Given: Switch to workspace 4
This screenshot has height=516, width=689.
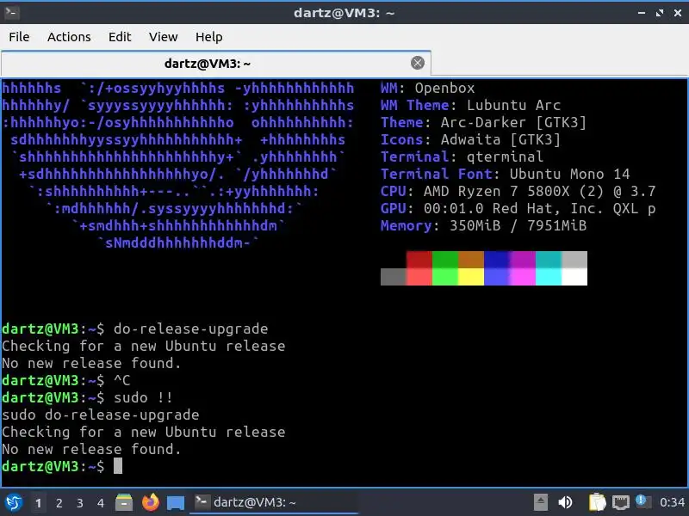Looking at the screenshot, I should click(101, 503).
